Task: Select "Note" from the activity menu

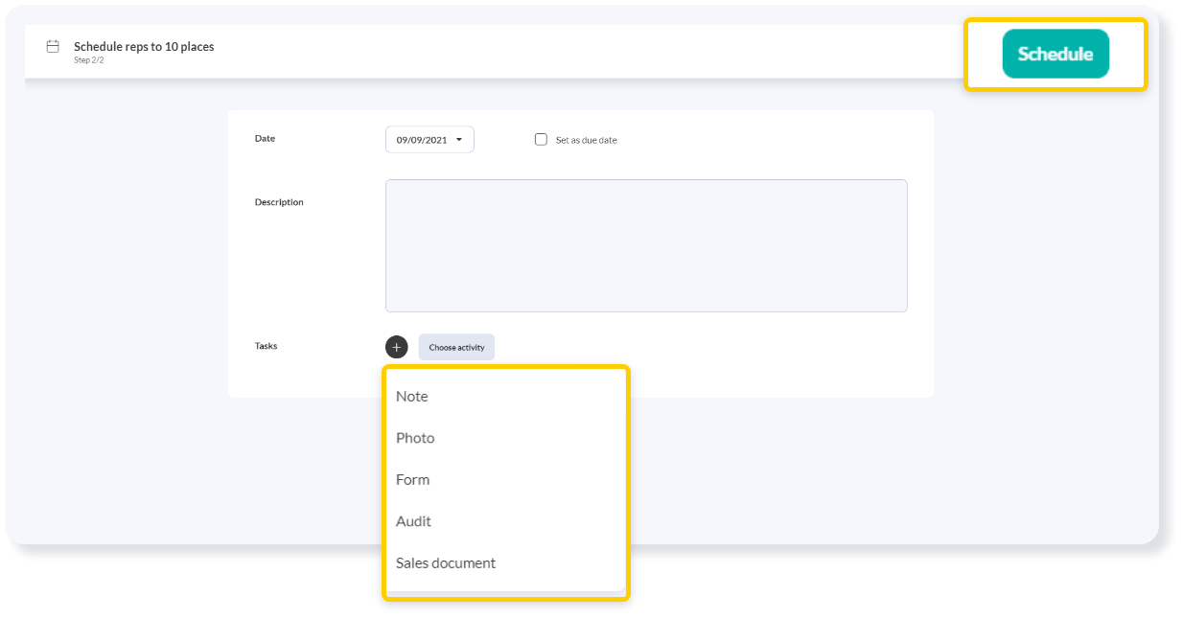Action: coord(411,396)
